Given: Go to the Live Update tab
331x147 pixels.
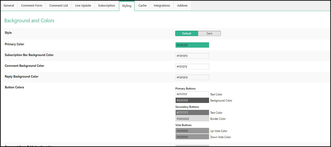Looking at the screenshot, I should [x=83, y=5].
